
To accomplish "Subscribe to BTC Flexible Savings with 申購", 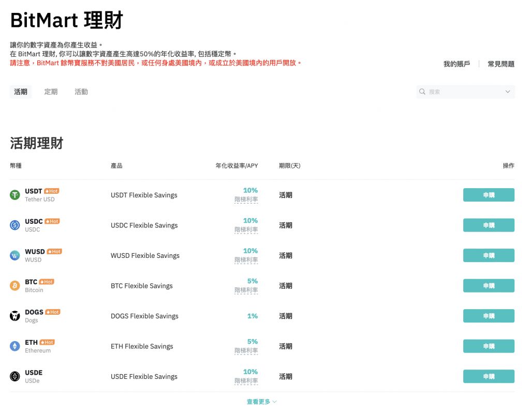I will click(488, 286).
